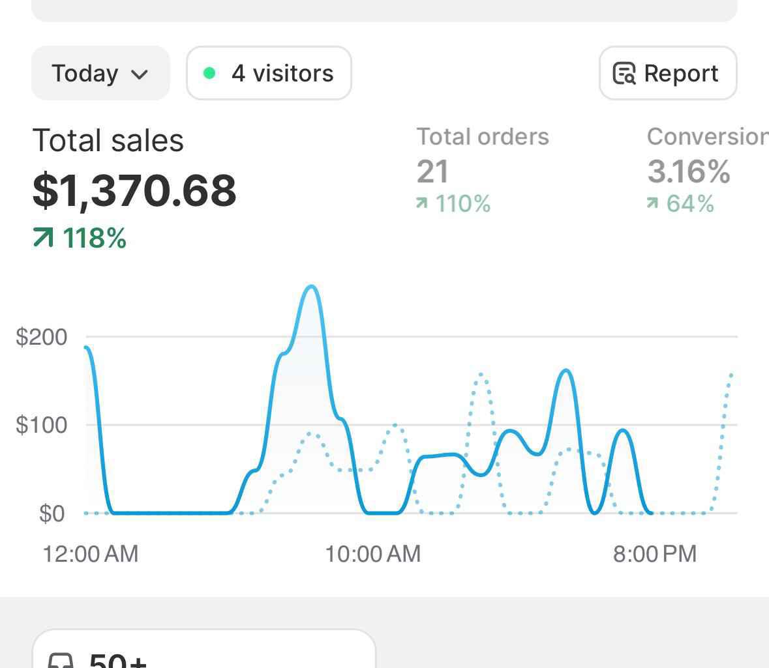The width and height of the screenshot is (769, 668).
Task: Click the $1,370.68 total sales amount
Action: (x=134, y=190)
